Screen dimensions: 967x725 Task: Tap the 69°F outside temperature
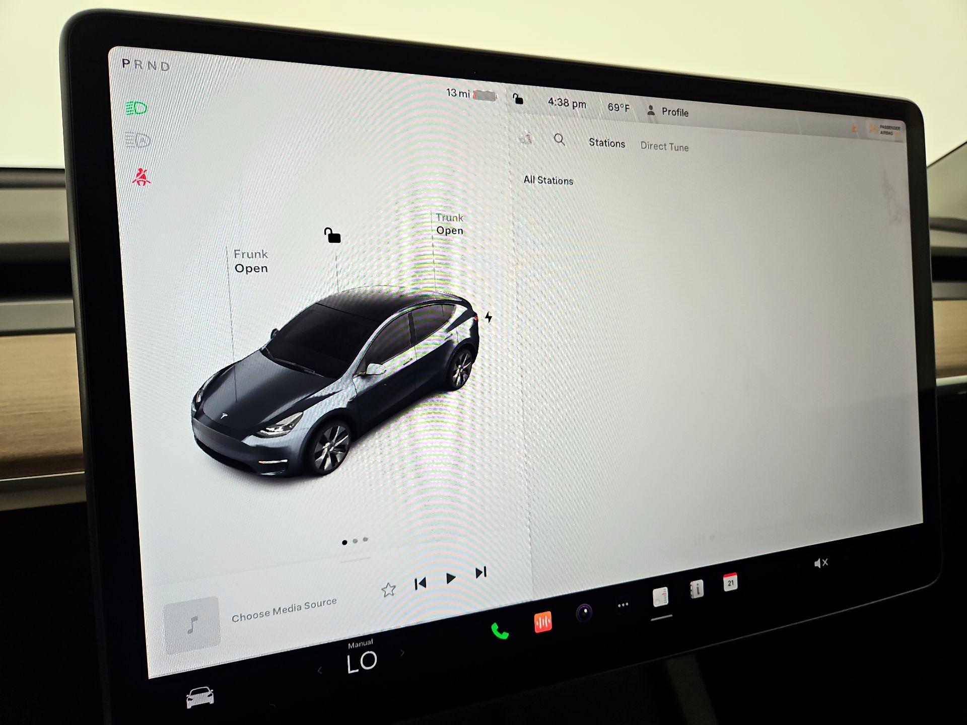pyautogui.click(x=618, y=107)
